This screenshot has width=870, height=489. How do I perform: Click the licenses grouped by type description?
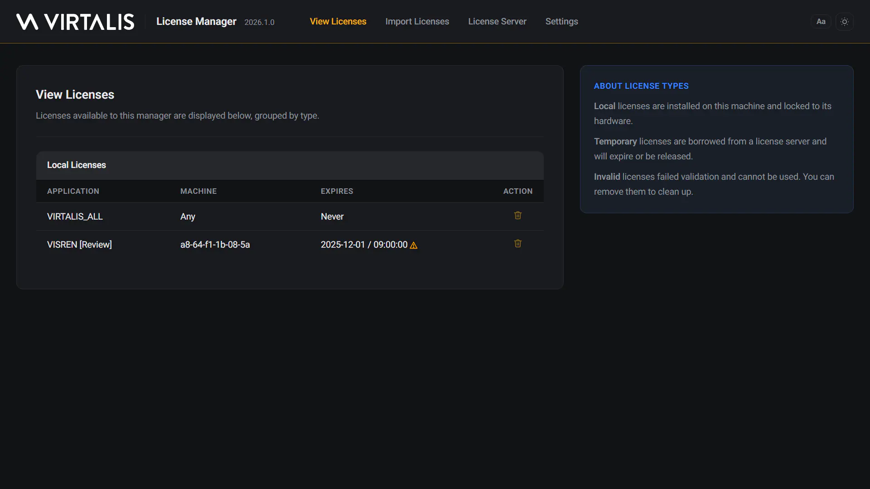point(178,116)
